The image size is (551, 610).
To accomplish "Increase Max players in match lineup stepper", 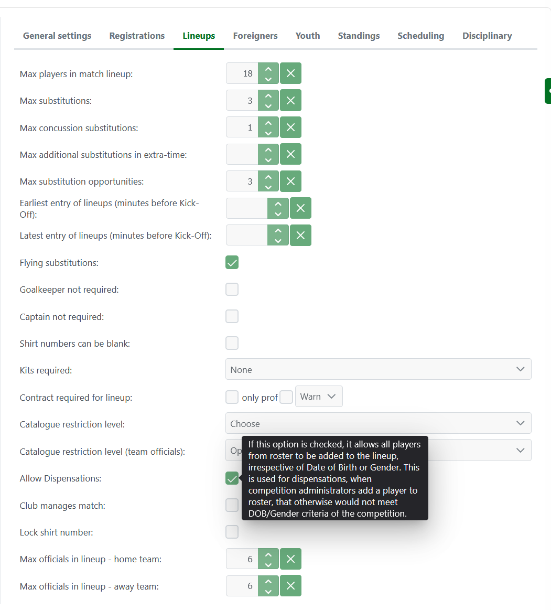I will [268, 69].
